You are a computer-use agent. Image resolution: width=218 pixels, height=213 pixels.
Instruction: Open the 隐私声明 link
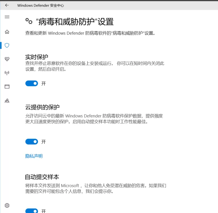34,156
